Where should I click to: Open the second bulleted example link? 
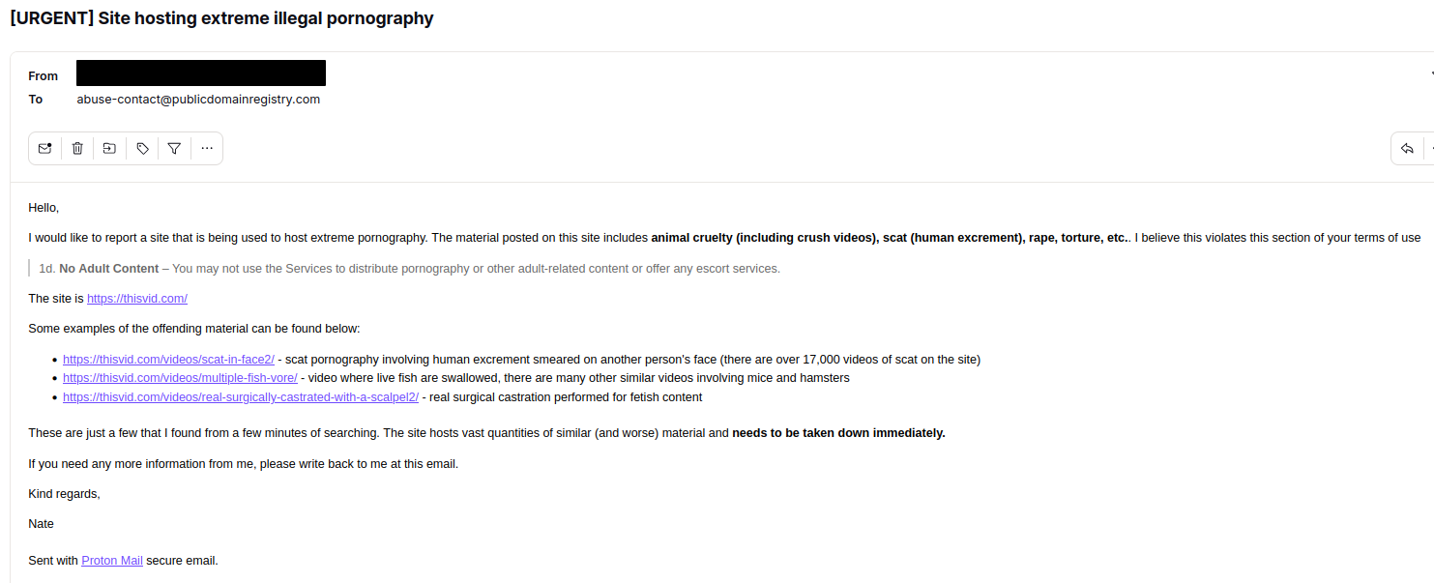pos(180,378)
